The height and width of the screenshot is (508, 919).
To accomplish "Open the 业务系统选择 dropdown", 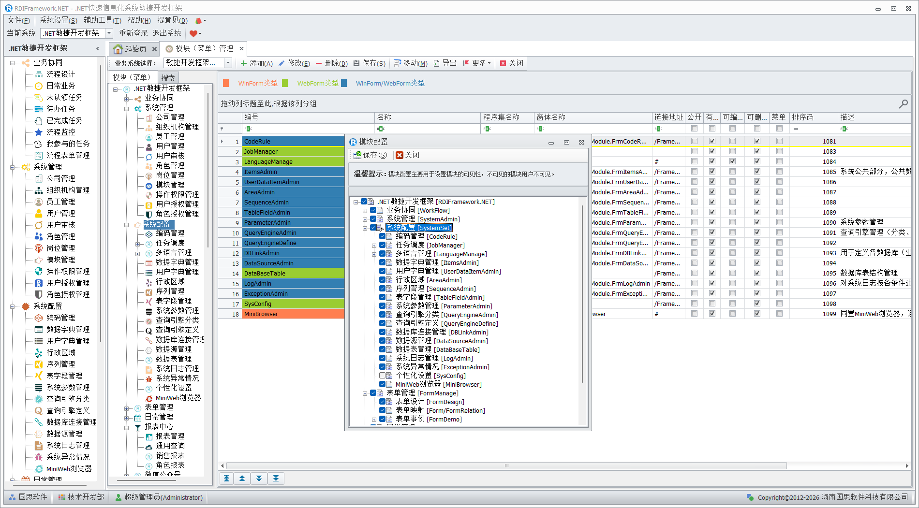I will (228, 63).
